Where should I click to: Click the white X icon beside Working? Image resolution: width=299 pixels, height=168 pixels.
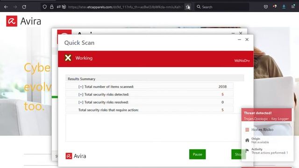tap(68, 58)
